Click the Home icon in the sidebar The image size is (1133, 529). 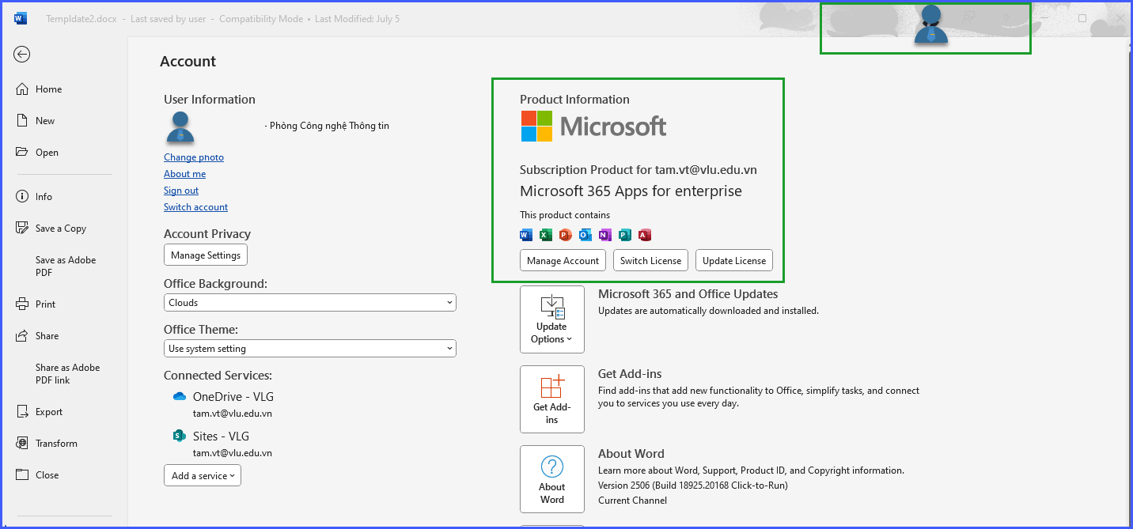pos(22,89)
